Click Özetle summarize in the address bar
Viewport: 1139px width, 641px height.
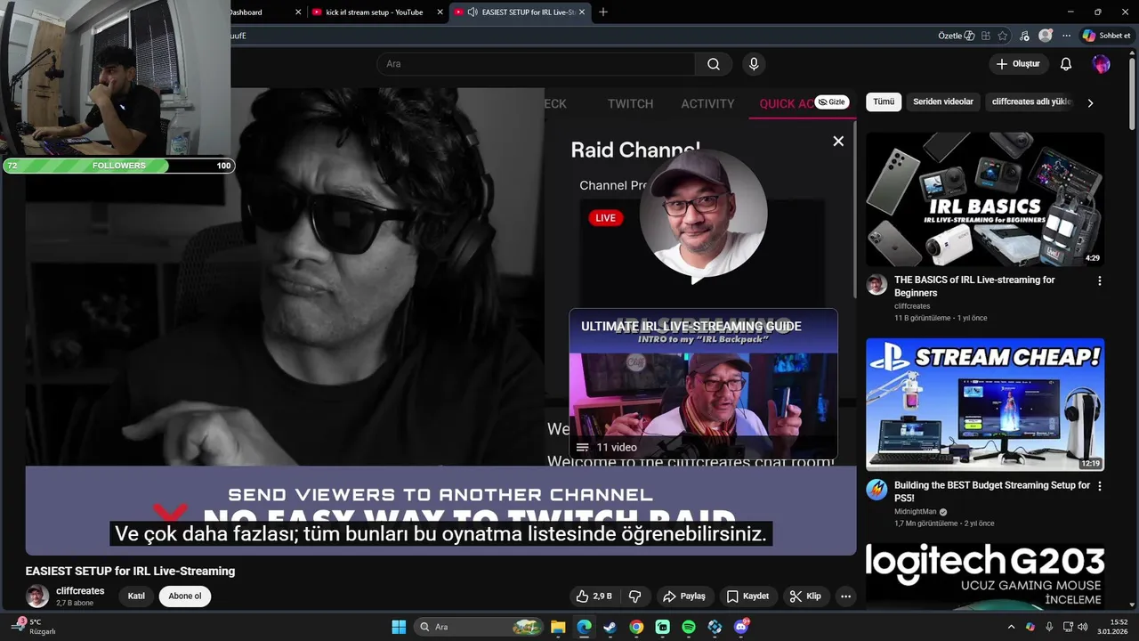click(x=957, y=36)
